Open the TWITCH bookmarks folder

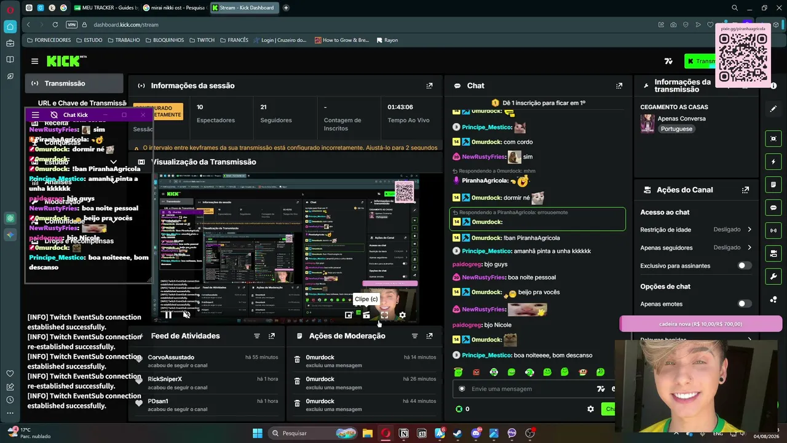coord(202,40)
